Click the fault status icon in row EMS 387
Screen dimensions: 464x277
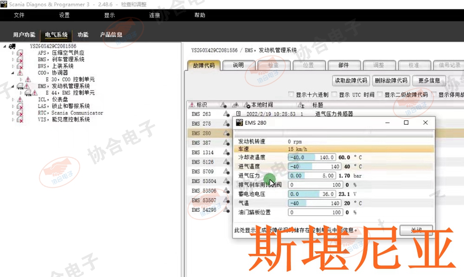(226, 143)
